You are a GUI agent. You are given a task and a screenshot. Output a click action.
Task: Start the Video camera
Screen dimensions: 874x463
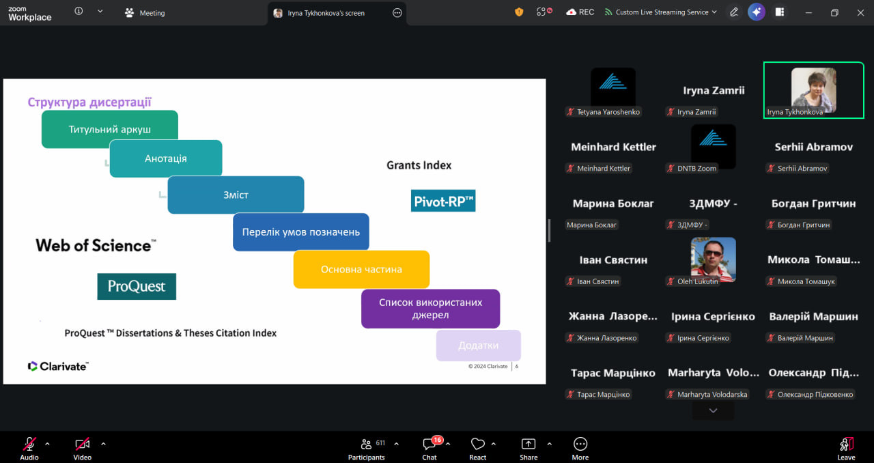(83, 444)
